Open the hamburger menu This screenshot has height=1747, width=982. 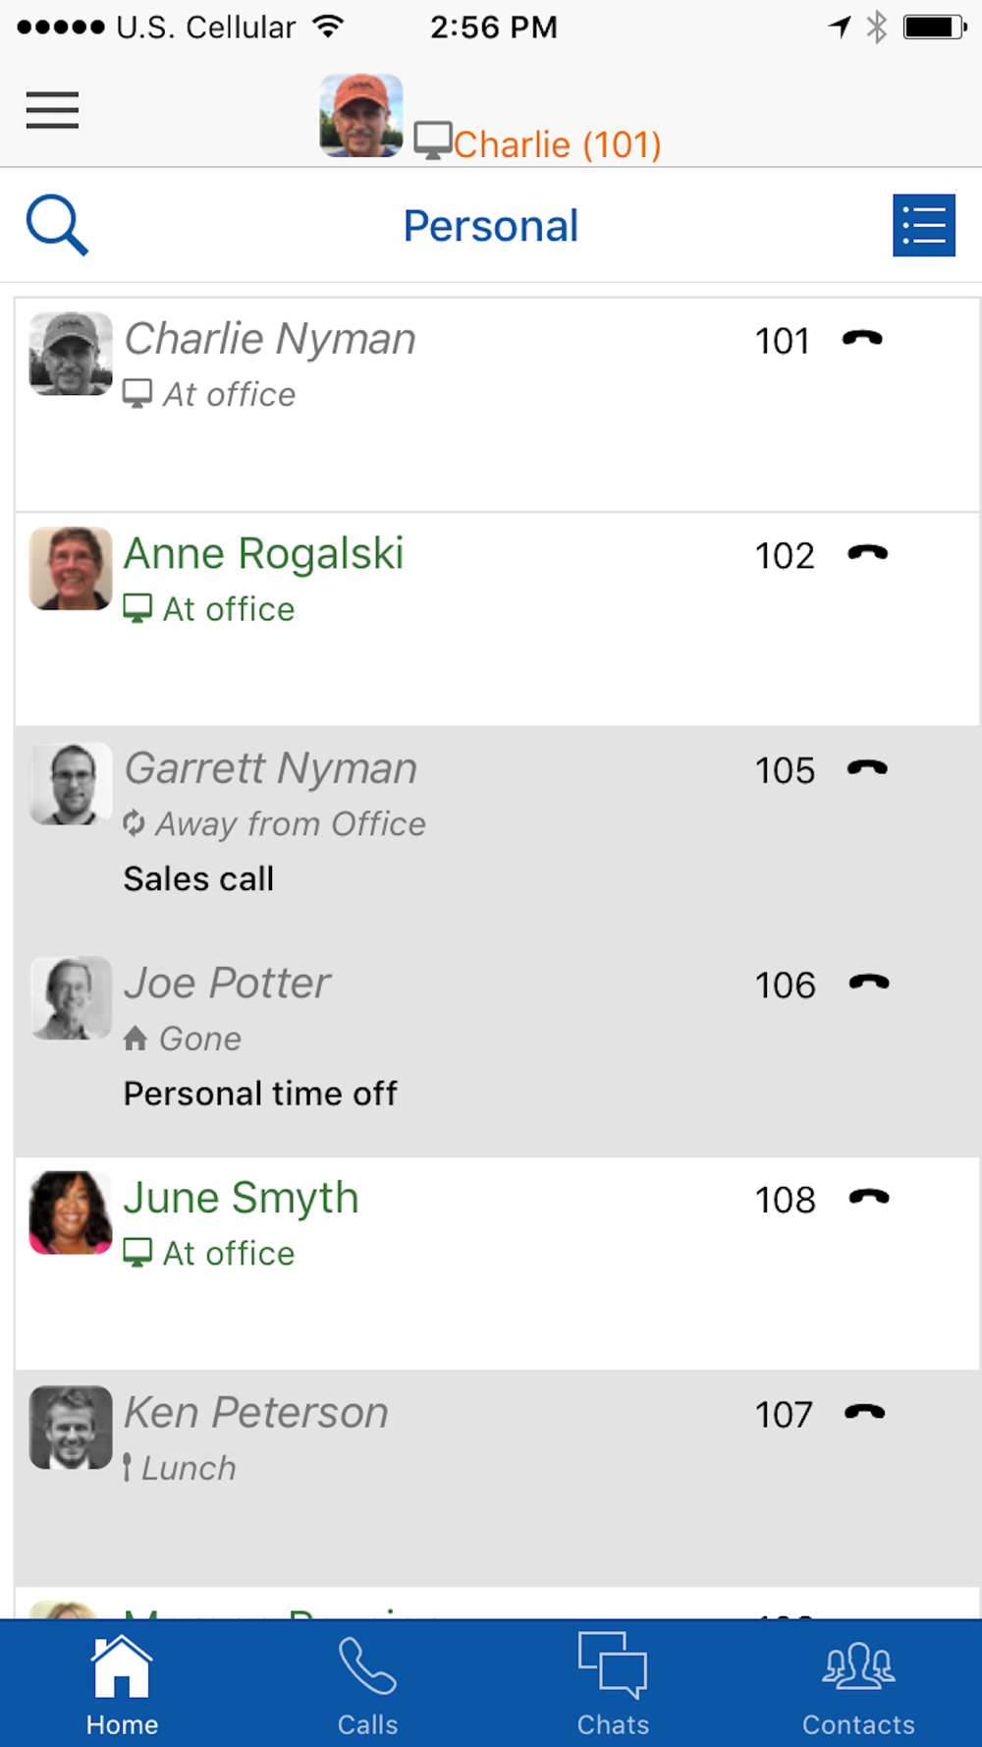pos(52,110)
